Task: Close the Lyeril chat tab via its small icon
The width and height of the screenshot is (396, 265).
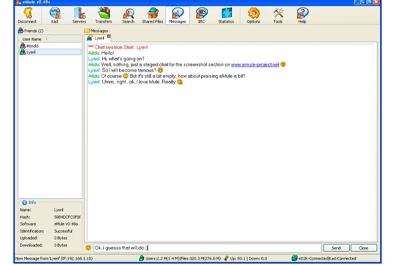Action: [109, 36]
